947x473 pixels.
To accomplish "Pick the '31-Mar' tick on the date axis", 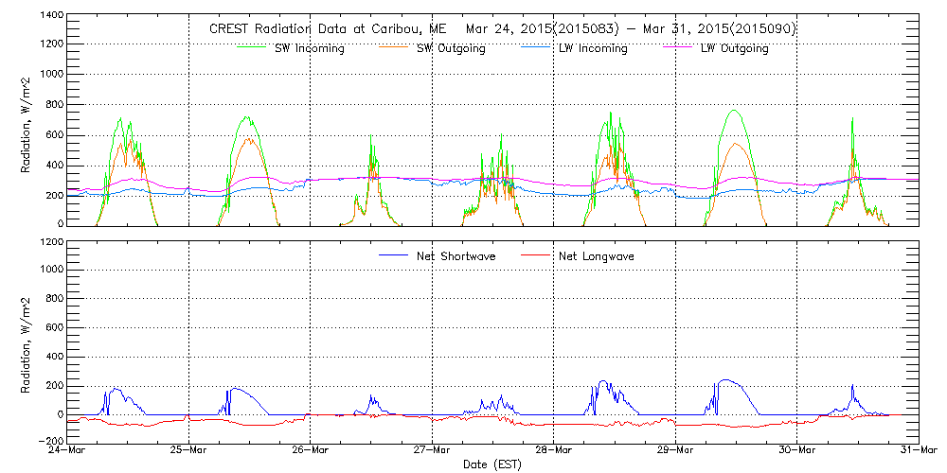I will (918, 451).
